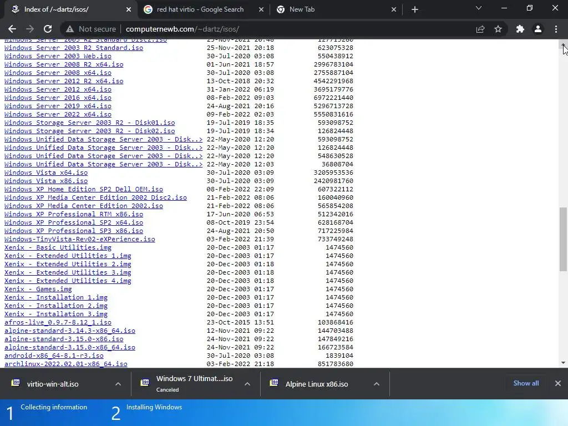Click file size 6972221440 text

click(x=333, y=98)
